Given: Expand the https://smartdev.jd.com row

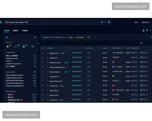Looking at the screenshot, I should (48, 67).
